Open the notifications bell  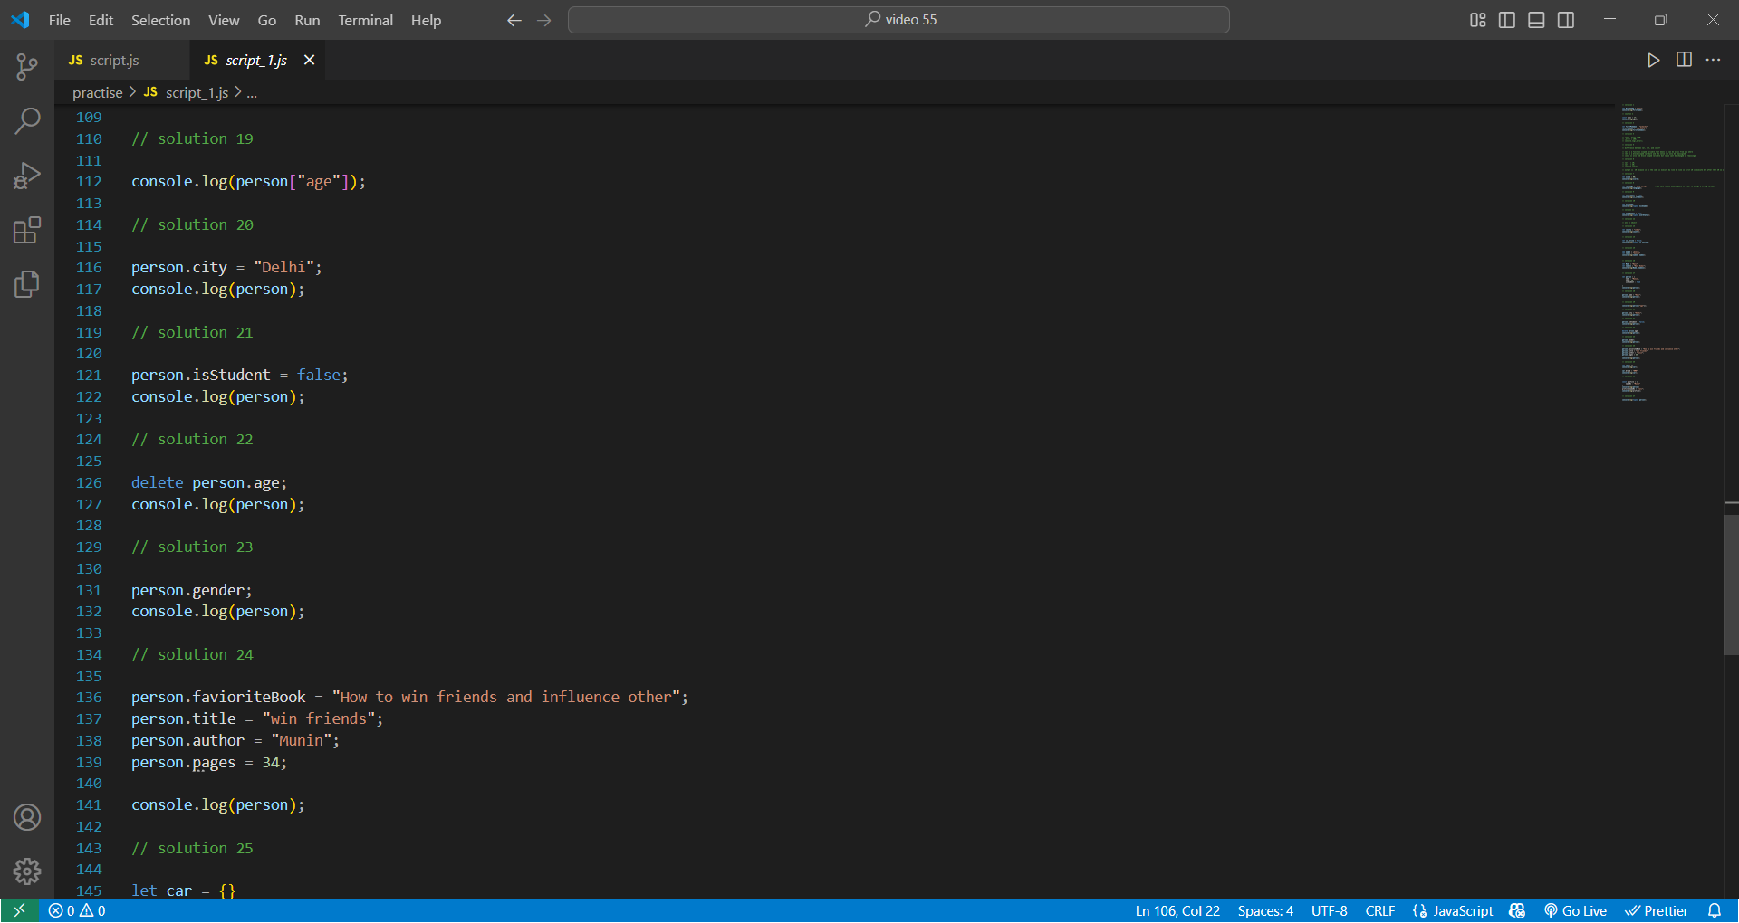1715,911
